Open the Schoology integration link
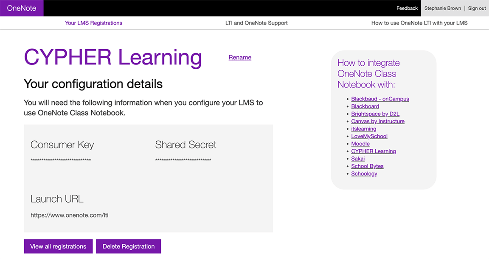The image size is (489, 259). (x=364, y=174)
